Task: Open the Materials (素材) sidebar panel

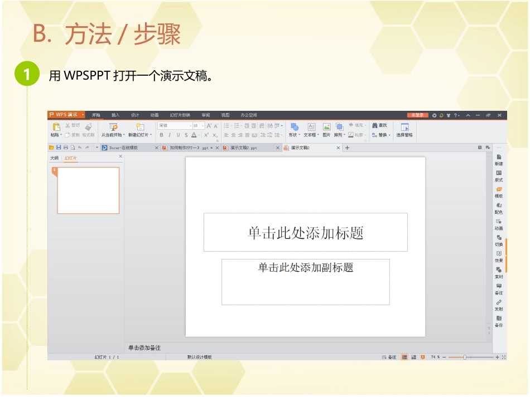Action: click(499, 273)
